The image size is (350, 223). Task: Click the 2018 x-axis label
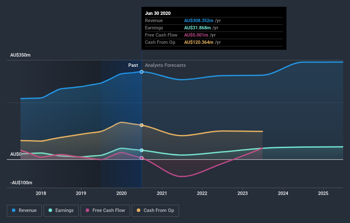(41, 193)
